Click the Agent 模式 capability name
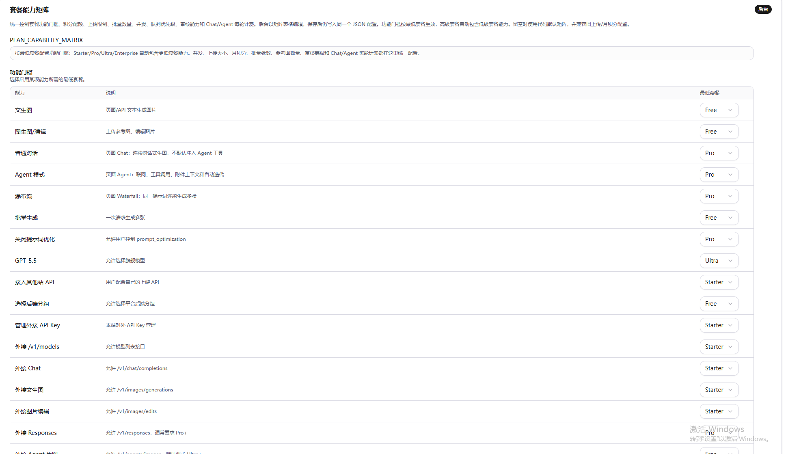Screen dimensions: 788x454 (30, 175)
